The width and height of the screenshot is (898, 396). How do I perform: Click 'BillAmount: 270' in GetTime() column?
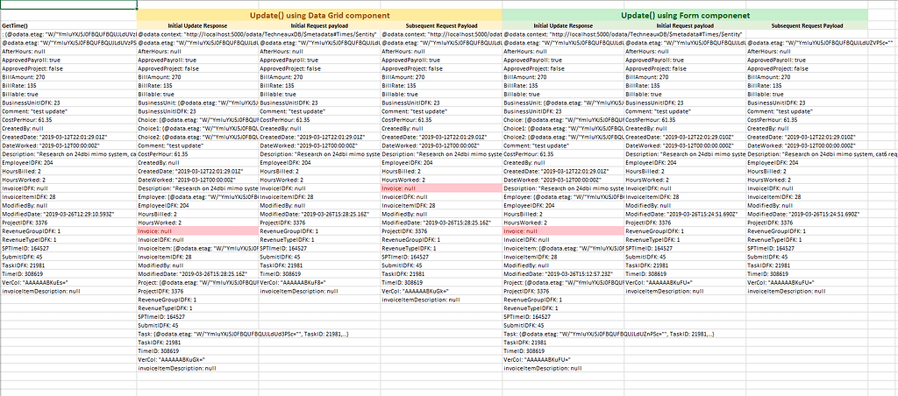click(x=68, y=77)
